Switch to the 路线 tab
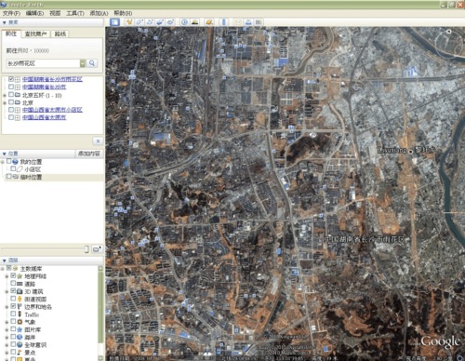465x361 pixels. [60, 33]
